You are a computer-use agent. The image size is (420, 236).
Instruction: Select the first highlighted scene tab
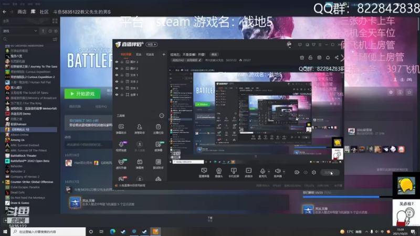(x=126, y=55)
